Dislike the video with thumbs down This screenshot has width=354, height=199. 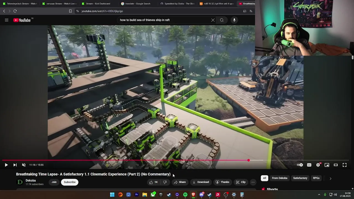[165, 182]
